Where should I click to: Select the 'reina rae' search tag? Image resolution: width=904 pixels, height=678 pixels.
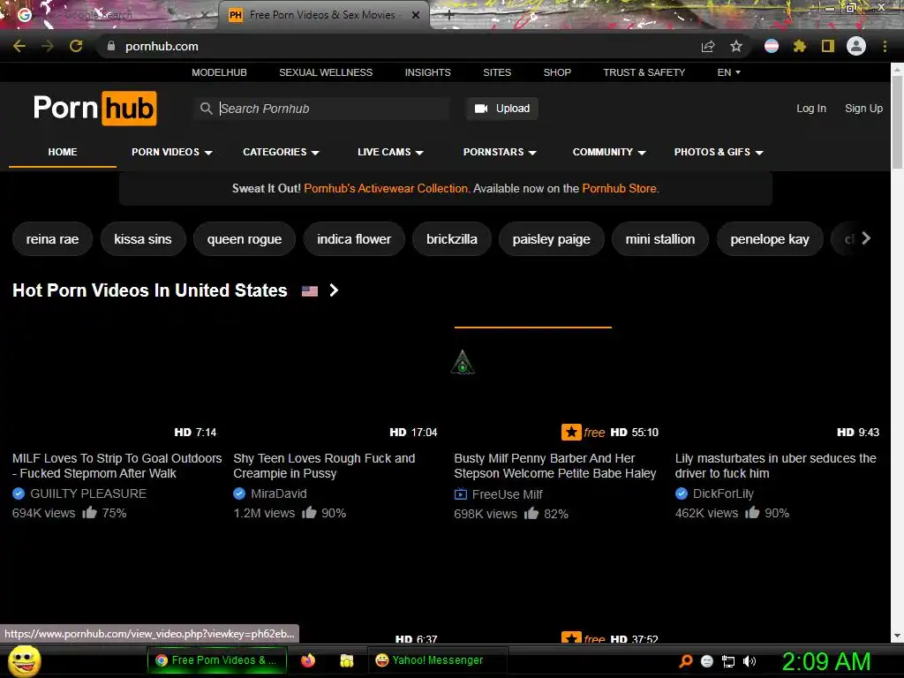(x=52, y=238)
